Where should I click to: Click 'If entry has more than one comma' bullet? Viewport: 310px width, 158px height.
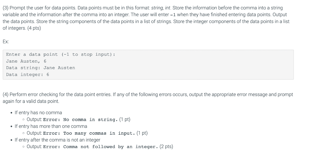pos(51,126)
